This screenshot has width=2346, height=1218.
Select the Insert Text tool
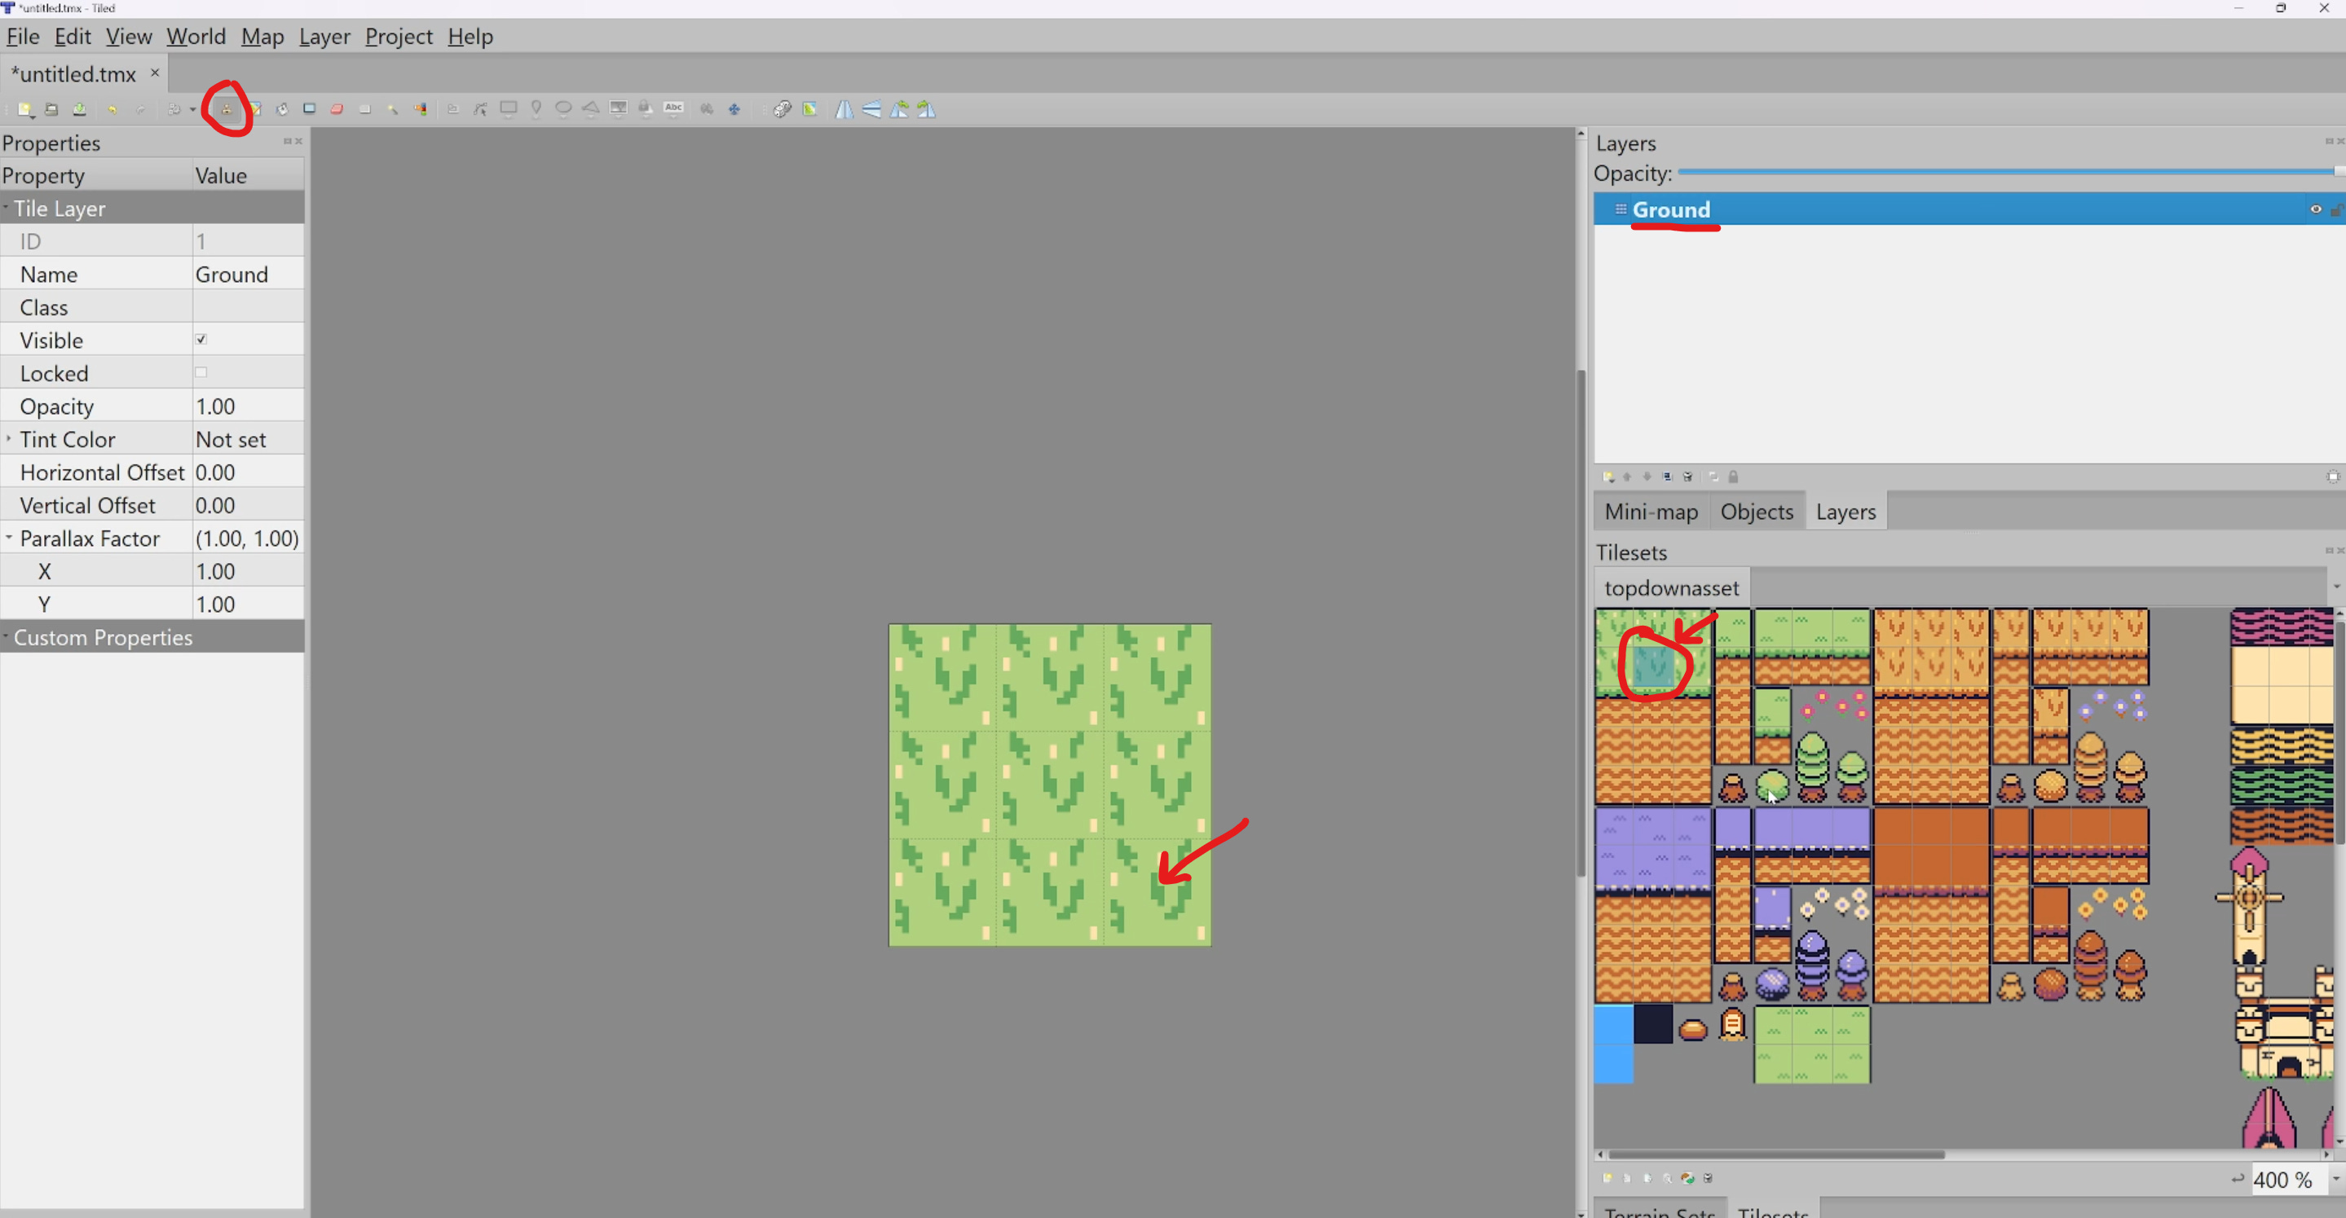coord(674,109)
